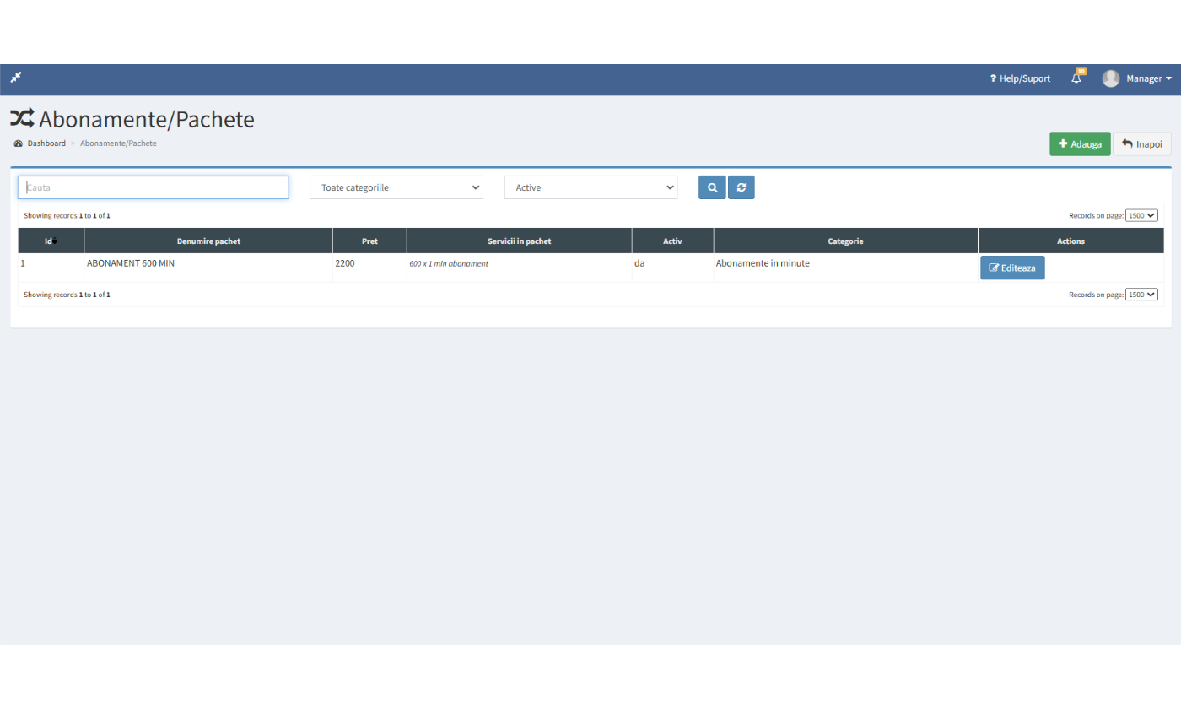Edit package with the Editeaza button

1012,268
